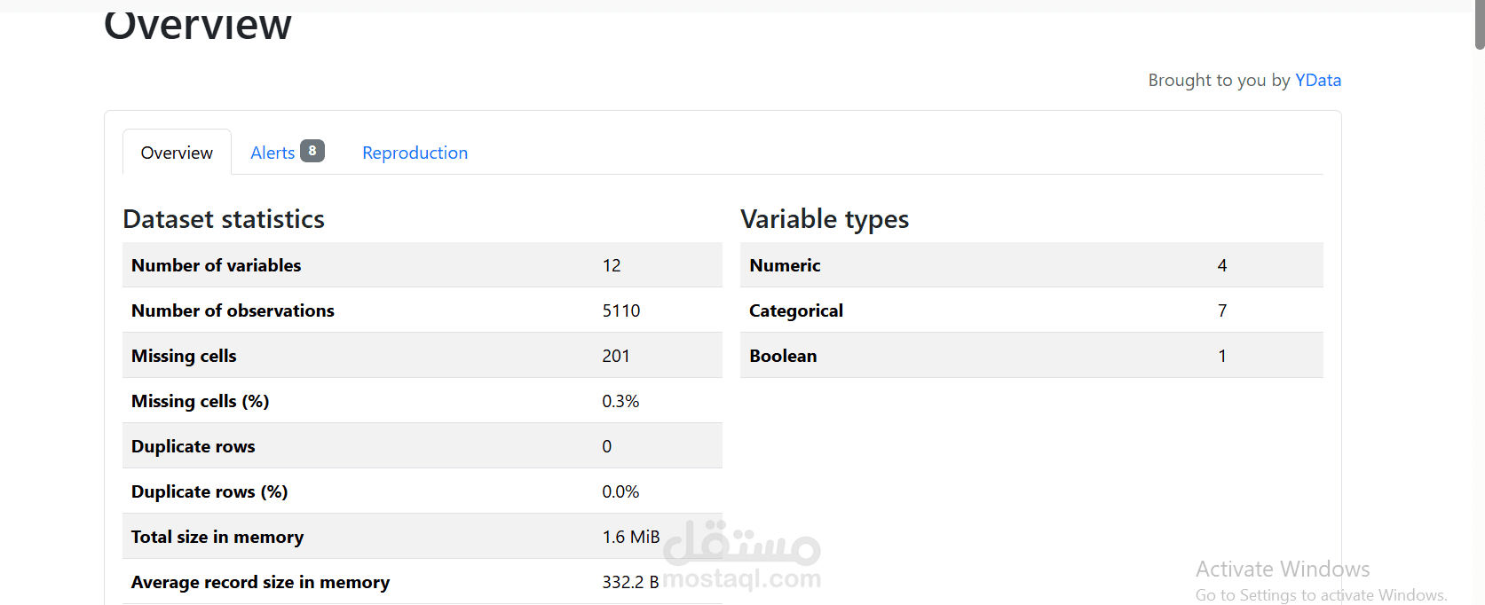The width and height of the screenshot is (1485, 605).
Task: Click the Missing cells row label
Action: [x=184, y=356]
